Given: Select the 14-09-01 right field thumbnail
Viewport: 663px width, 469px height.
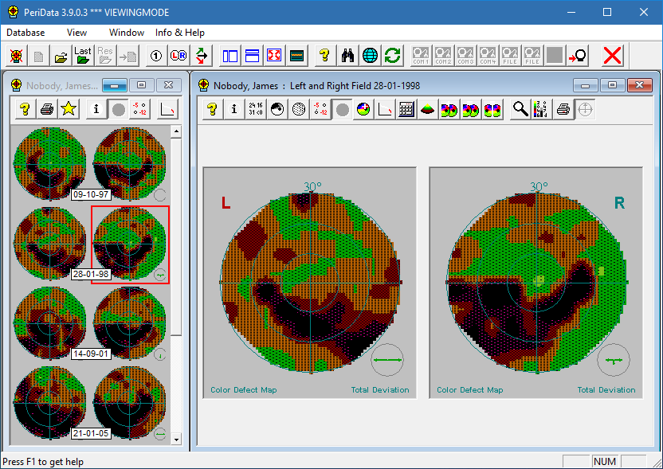Looking at the screenshot, I should [x=130, y=321].
